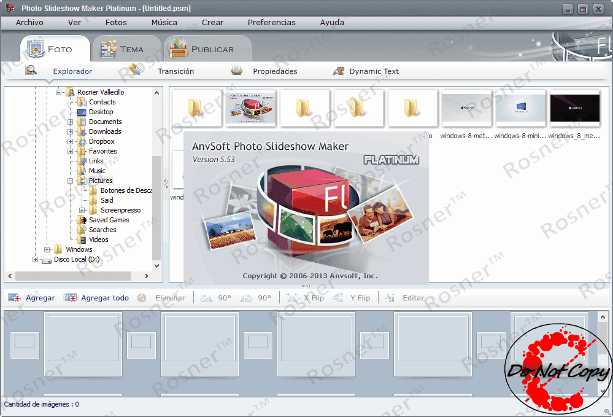Click the folder tree scroll-left arrow
Viewport: 613px width, 417px height.
10,276
